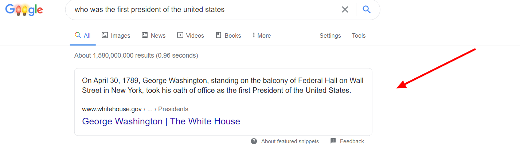Open the Settings menu
The height and width of the screenshot is (153, 520).
(330, 36)
